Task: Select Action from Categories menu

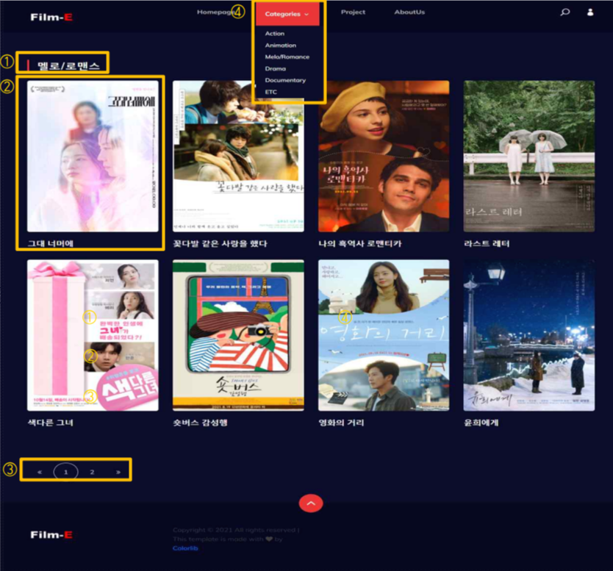Action: click(x=275, y=34)
